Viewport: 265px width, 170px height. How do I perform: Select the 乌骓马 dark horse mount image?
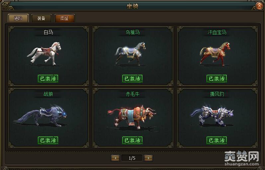pyautogui.click(x=130, y=54)
